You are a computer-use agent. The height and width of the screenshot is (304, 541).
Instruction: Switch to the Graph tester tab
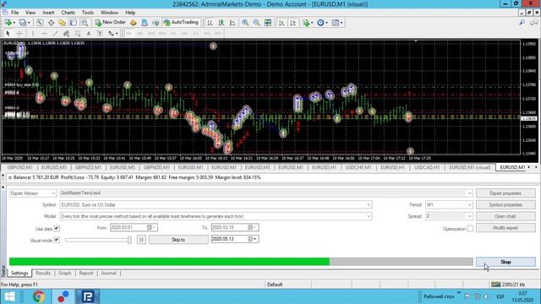coord(64,273)
